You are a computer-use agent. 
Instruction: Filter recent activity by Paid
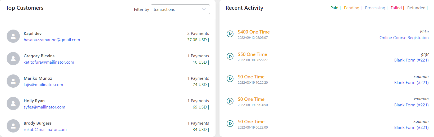click(x=334, y=8)
